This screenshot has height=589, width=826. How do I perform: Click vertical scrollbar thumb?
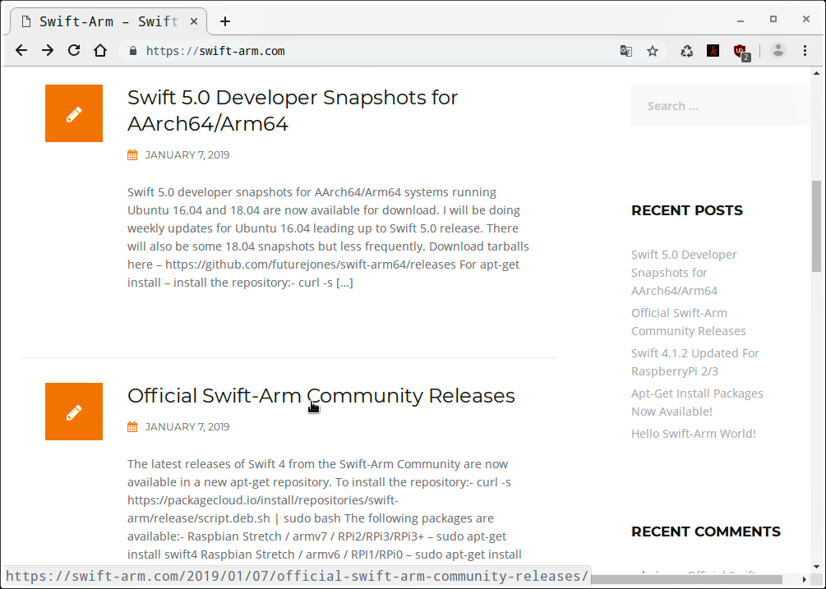tap(816, 227)
